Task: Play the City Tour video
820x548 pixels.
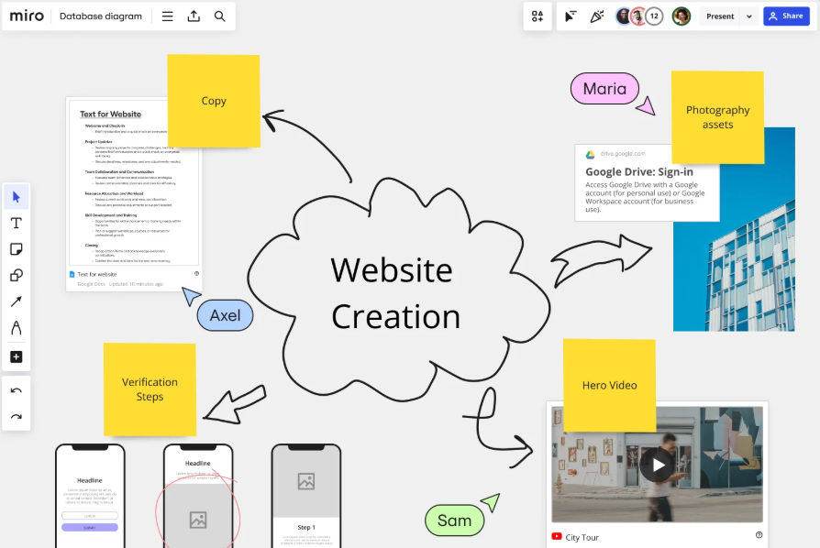Action: click(x=657, y=465)
